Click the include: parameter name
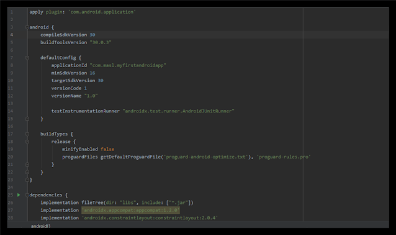Screen dimensions: 396x235 click(x=152, y=203)
